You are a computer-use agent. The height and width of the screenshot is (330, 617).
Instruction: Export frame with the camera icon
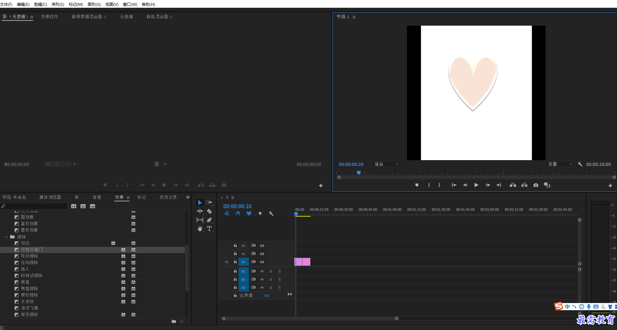coord(536,185)
